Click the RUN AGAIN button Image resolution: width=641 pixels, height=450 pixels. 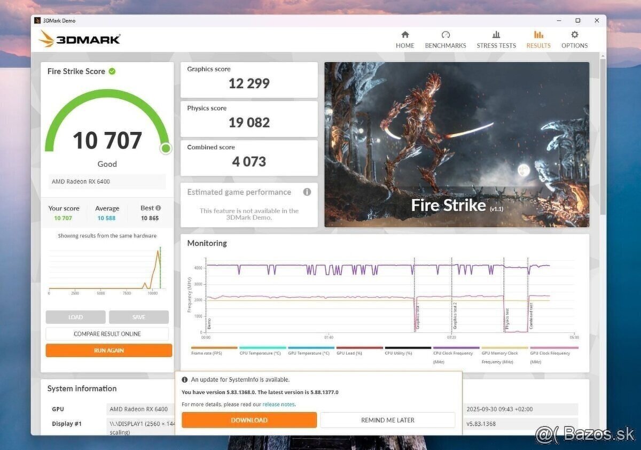(108, 350)
